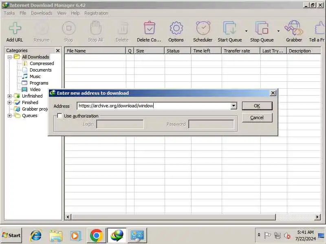This screenshot has width=326, height=244.
Task: Collapse the All Downloads tree node
Action: tap(9, 57)
